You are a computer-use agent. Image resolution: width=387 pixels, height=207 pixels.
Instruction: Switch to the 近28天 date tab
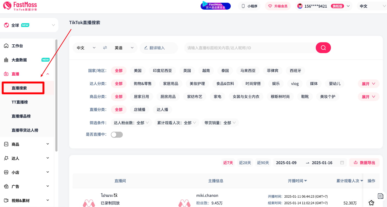click(x=245, y=162)
